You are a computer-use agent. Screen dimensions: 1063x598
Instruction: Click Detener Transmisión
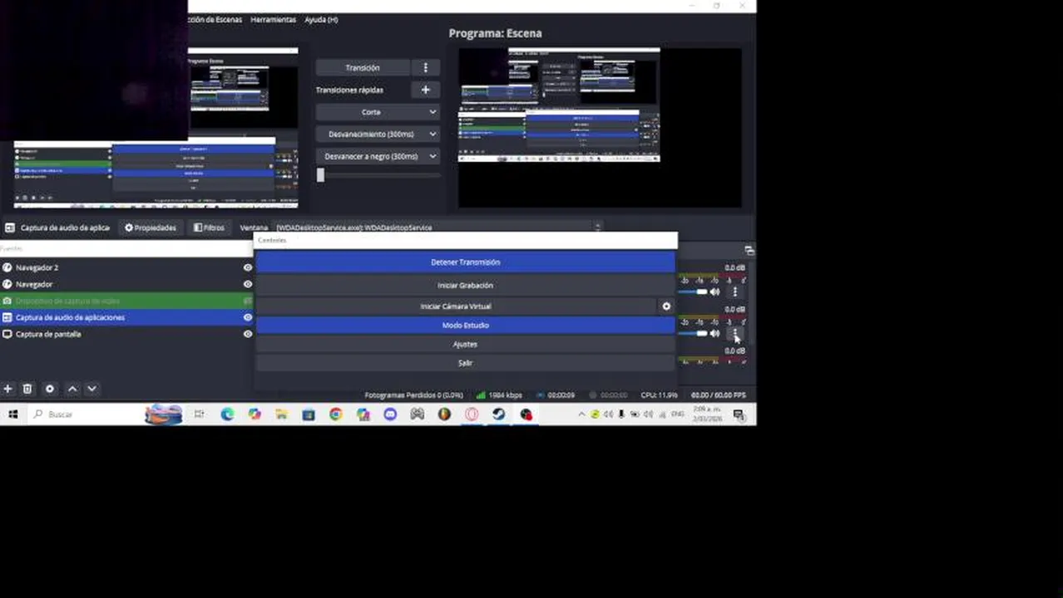tap(465, 262)
